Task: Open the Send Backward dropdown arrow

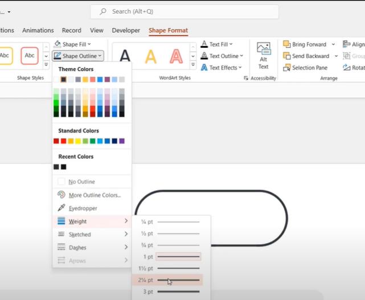Action: click(336, 56)
